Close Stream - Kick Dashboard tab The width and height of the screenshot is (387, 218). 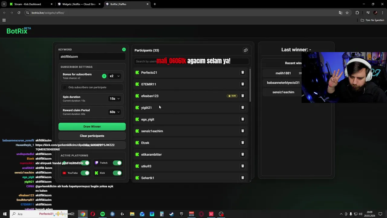tap(51, 4)
